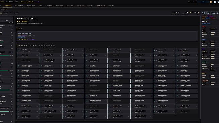Toggle checkmark on Gravebound Goliath card
Image resolution: width=219 pixels, height=123 pixels.
18,111
